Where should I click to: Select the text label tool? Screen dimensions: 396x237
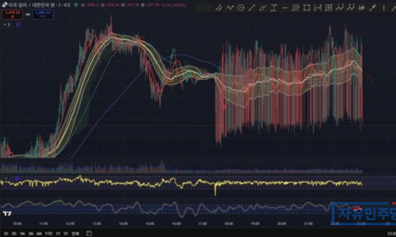274,7
